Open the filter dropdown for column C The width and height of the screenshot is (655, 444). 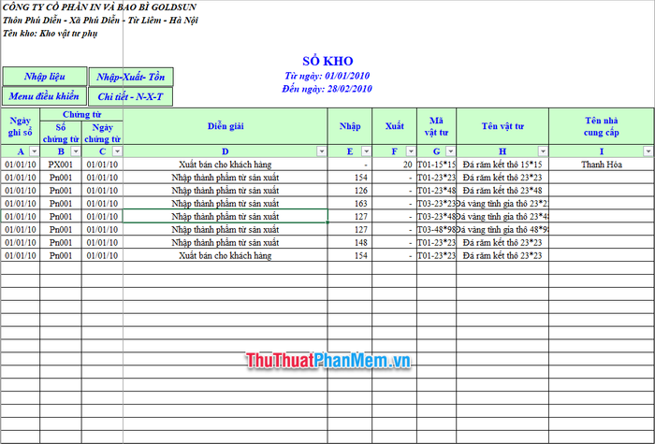coord(118,151)
